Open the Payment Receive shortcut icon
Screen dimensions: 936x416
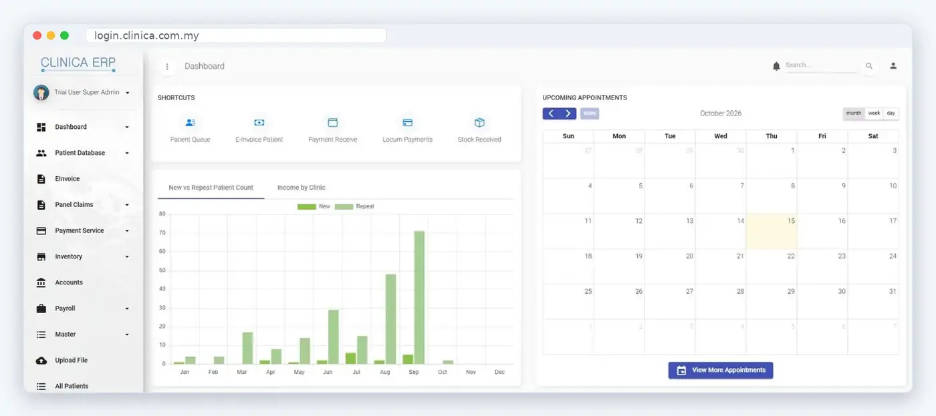point(332,123)
